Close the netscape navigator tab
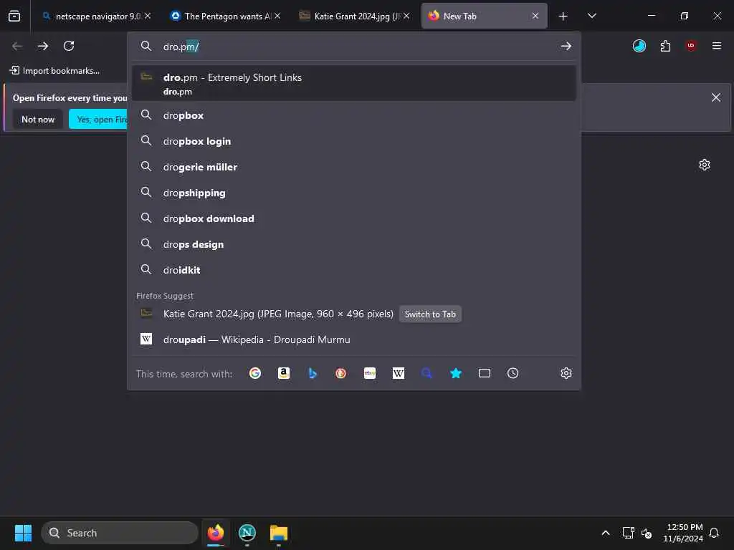The width and height of the screenshot is (734, 550). (148, 16)
